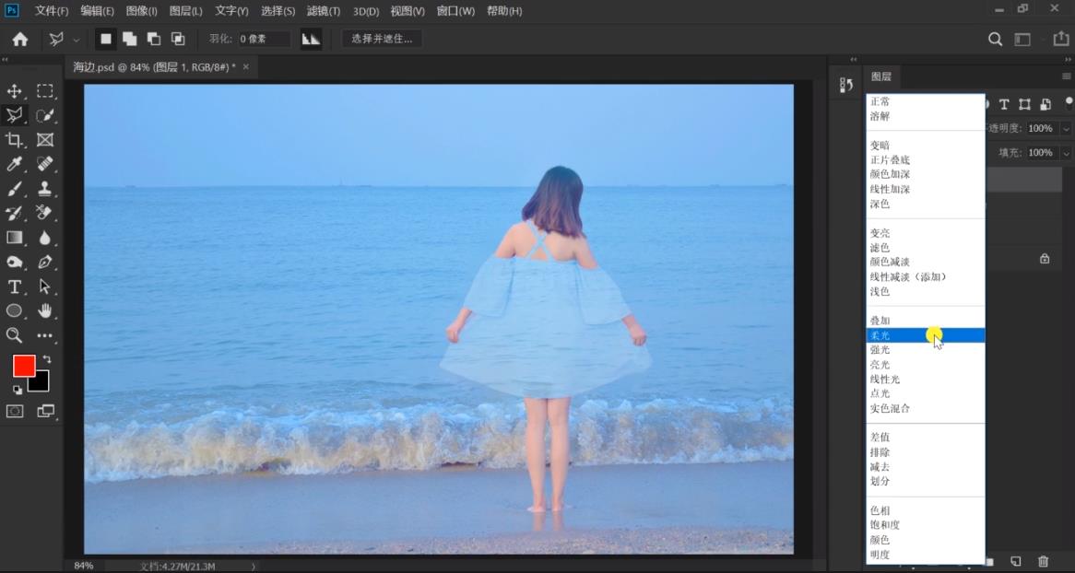This screenshot has width=1075, height=573.
Task: Expand the tool preset picker arrow
Action: 77,40
